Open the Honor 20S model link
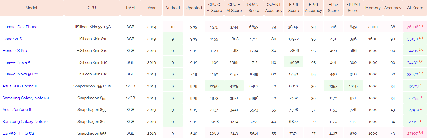The image size is (427, 139). click(x=12, y=39)
